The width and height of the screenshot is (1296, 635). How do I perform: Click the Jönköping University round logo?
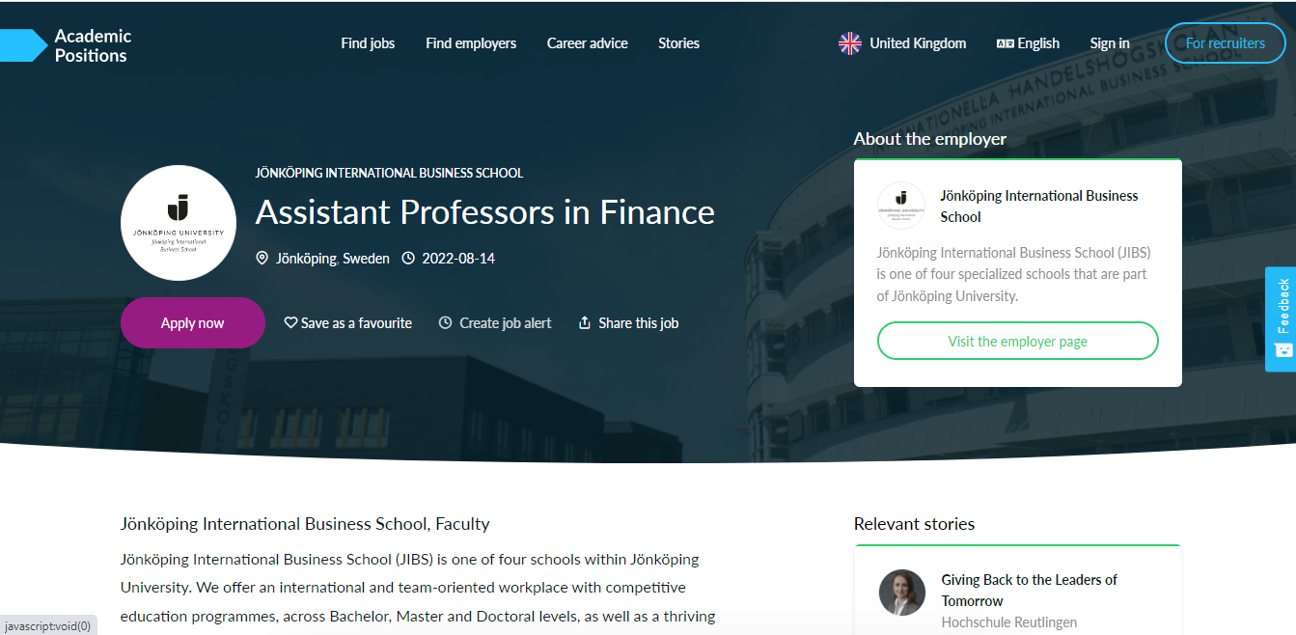179,223
